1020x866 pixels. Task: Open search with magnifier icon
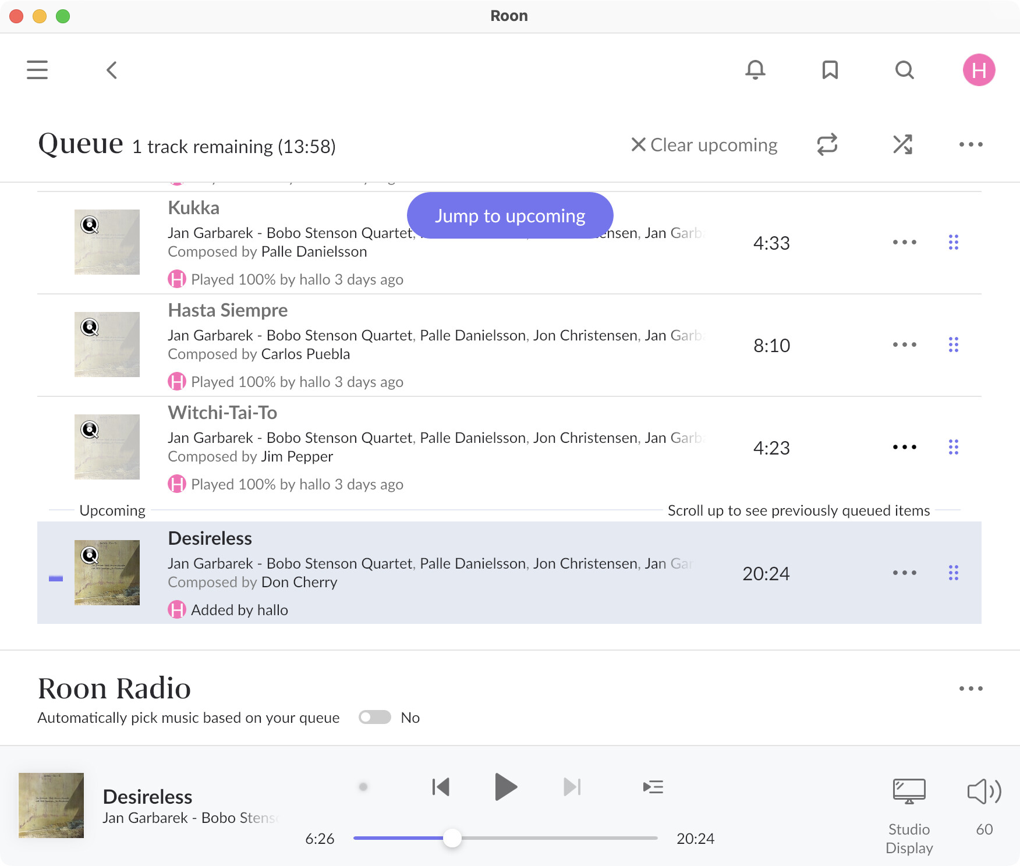coord(904,70)
